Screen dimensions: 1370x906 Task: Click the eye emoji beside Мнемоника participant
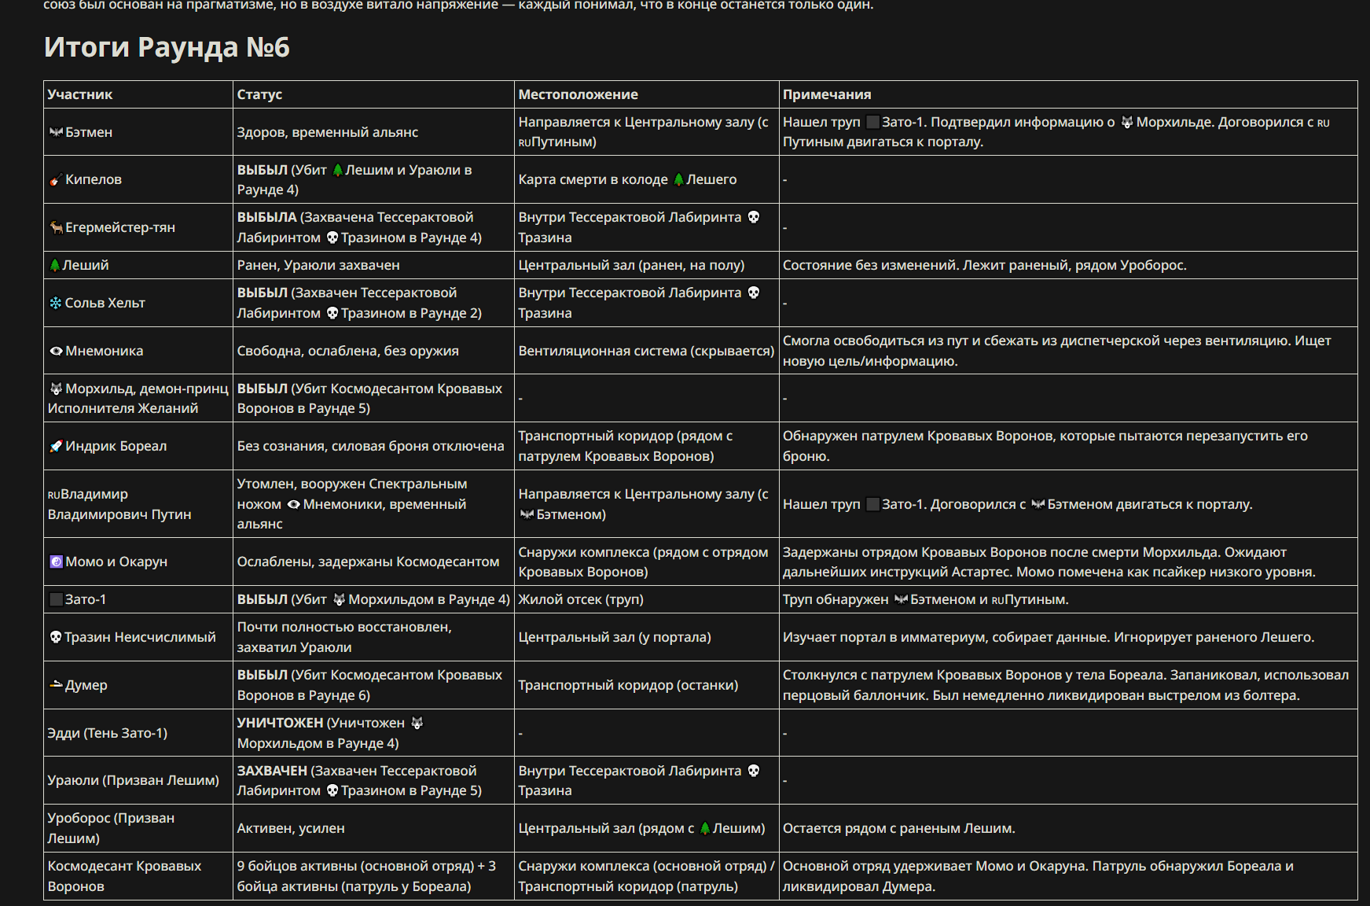point(56,351)
